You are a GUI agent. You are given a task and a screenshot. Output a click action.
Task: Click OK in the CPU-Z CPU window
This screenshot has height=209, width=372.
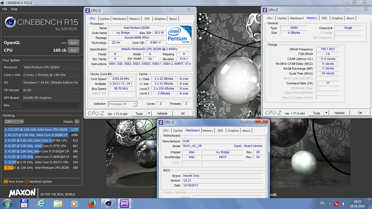click(x=183, y=113)
